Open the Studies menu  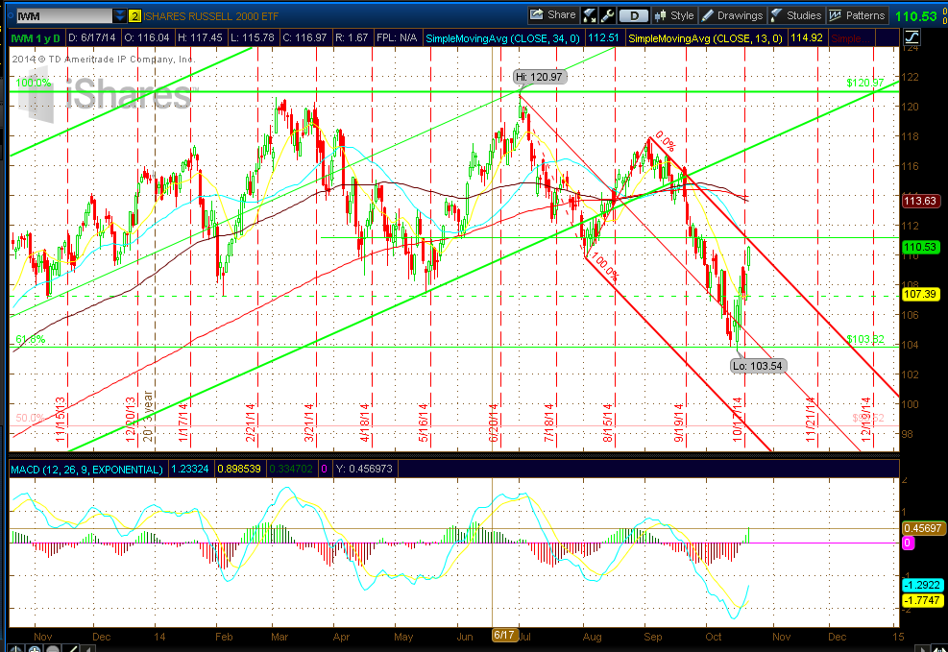[x=797, y=15]
